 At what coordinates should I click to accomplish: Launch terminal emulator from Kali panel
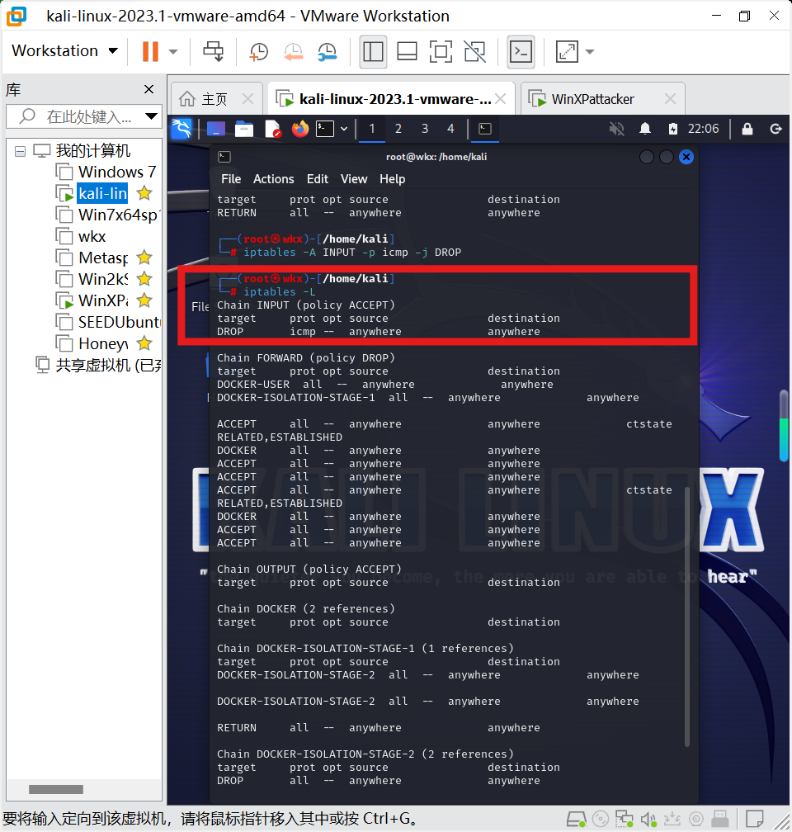tap(325, 129)
